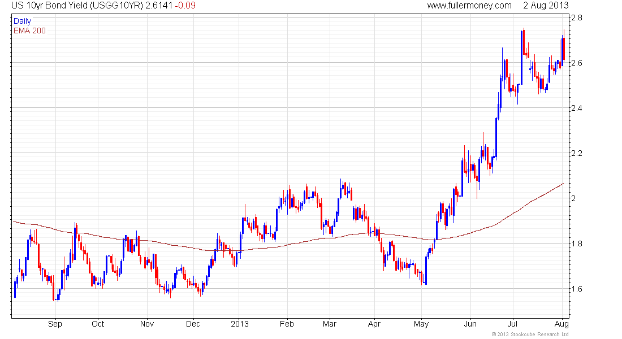The image size is (622, 339).
Task: Click the 'Nov' x-axis label
Action: click(147, 324)
